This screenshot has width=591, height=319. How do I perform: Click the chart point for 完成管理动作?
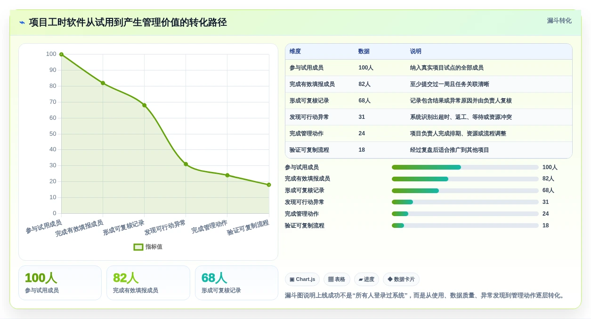coord(227,175)
